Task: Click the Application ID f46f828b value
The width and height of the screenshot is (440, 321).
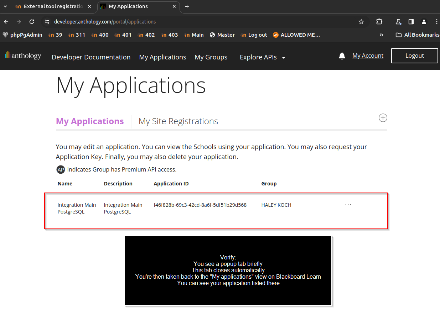Action: tap(200, 205)
